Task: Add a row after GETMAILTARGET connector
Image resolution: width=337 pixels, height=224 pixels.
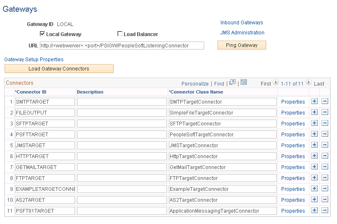Action: point(314,167)
